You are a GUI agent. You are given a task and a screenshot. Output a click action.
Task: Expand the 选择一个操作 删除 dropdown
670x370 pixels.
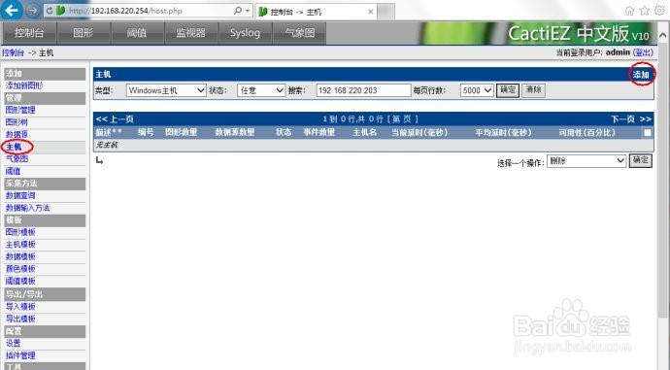(x=586, y=161)
